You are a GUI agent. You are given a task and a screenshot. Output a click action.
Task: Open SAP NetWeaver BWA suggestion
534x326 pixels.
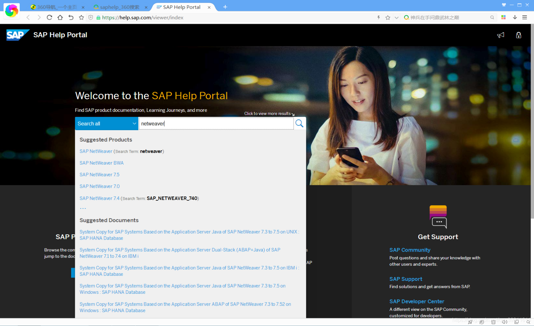tap(102, 163)
